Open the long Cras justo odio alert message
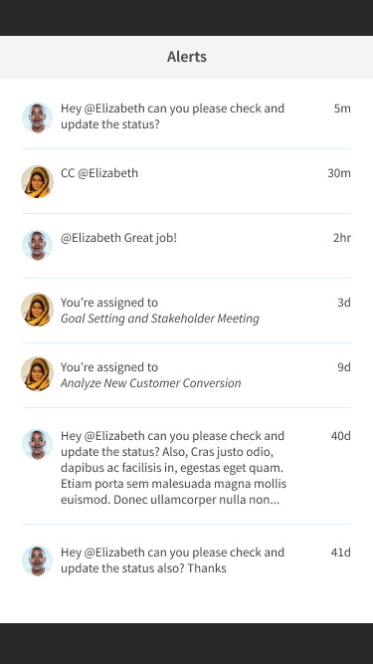Viewport: 373px width, 664px height. [173, 468]
